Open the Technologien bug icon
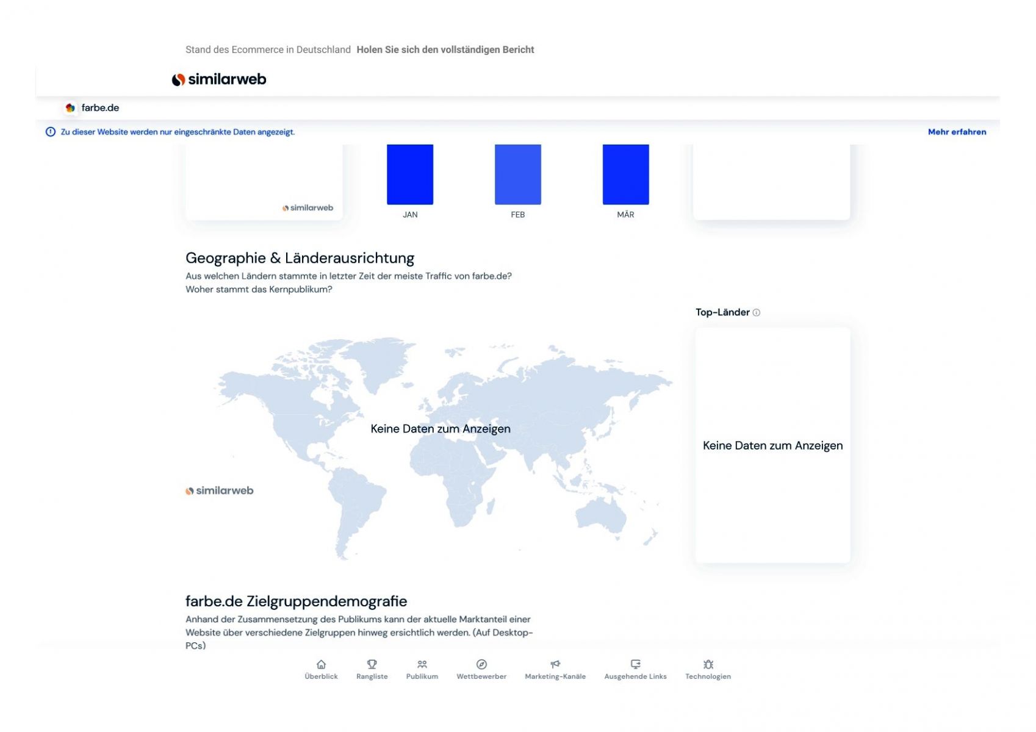 [708, 664]
